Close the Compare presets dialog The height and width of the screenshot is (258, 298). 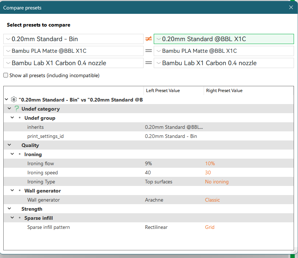point(291,7)
